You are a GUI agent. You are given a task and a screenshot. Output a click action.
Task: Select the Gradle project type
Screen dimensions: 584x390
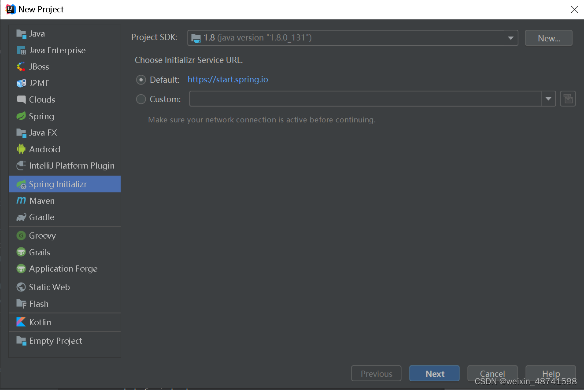tap(41, 217)
